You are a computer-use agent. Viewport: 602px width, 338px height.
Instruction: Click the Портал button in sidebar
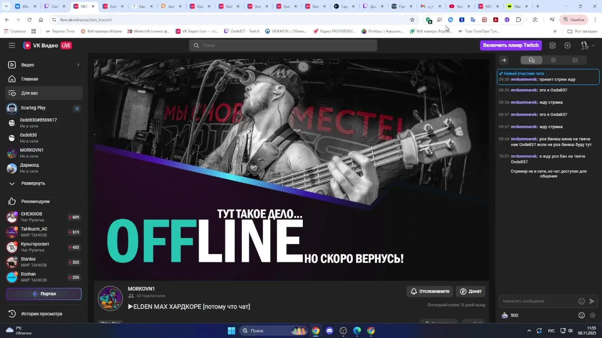pyautogui.click(x=44, y=294)
